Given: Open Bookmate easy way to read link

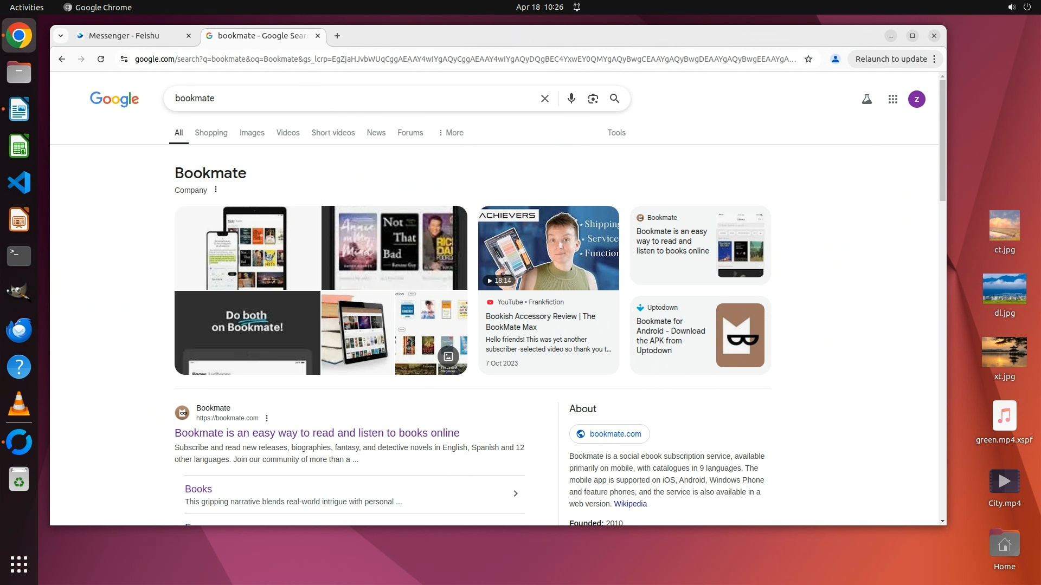Looking at the screenshot, I should 317,433.
